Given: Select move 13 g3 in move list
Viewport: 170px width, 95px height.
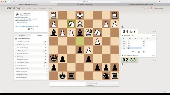Looking at the screenshot, I should 134,42.
